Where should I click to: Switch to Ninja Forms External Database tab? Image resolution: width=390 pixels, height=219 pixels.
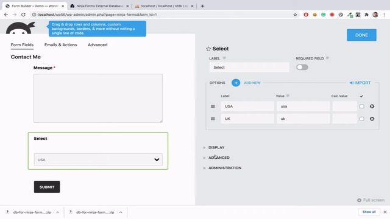click(99, 6)
